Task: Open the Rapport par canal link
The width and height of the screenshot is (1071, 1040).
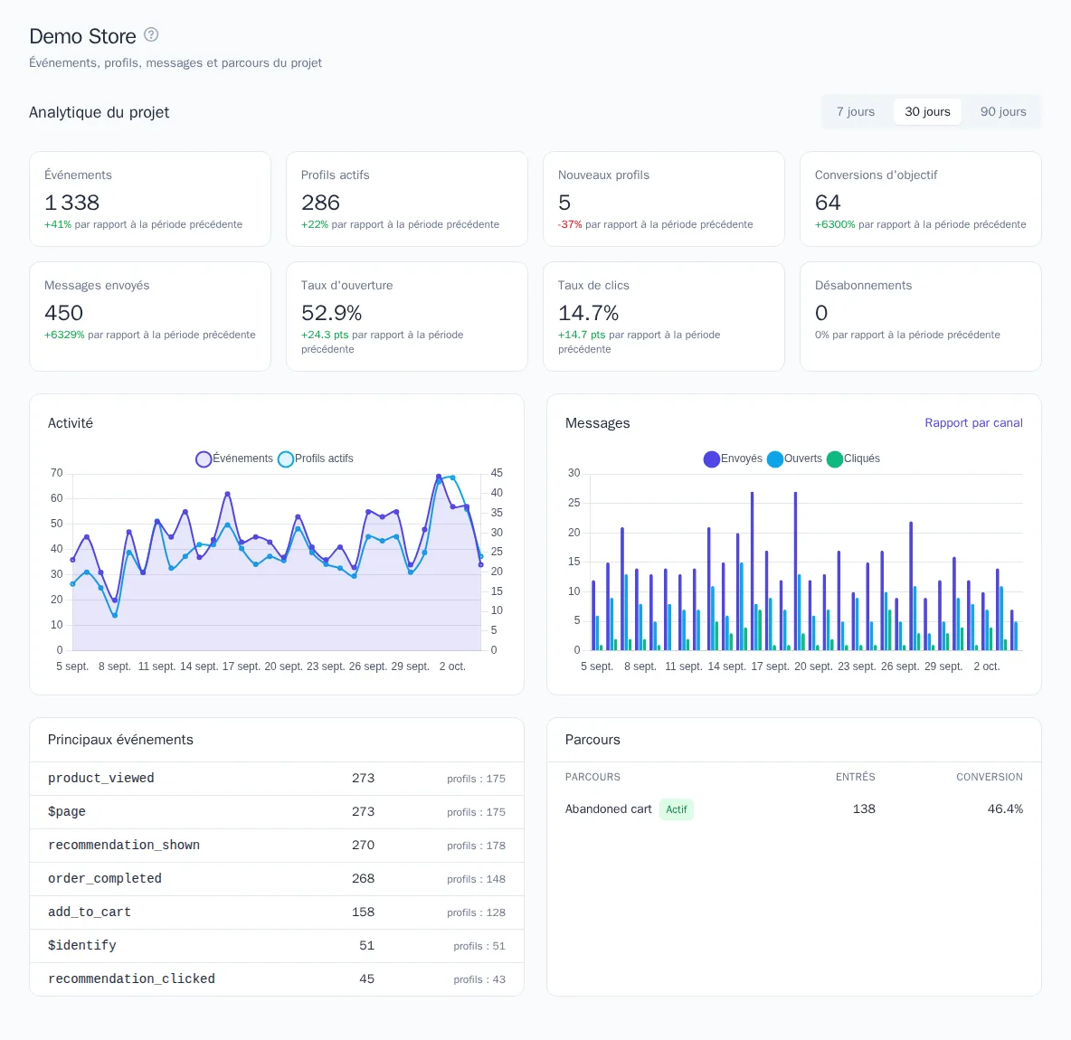Action: pyautogui.click(x=973, y=422)
